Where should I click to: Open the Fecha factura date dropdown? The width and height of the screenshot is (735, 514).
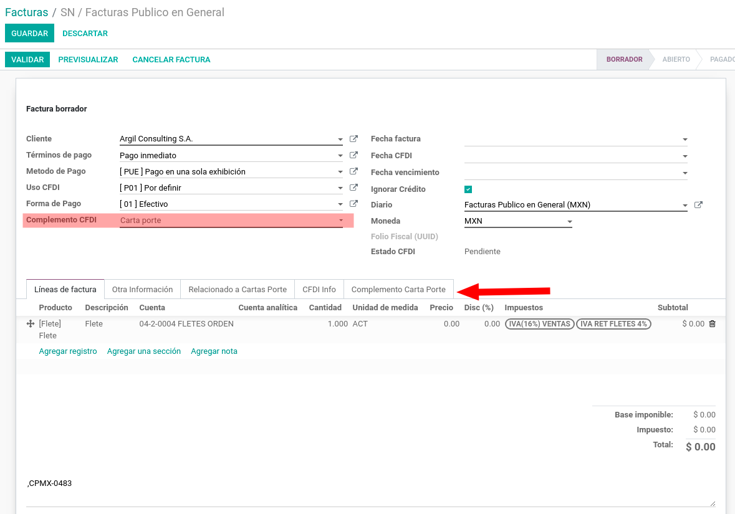[x=684, y=139]
